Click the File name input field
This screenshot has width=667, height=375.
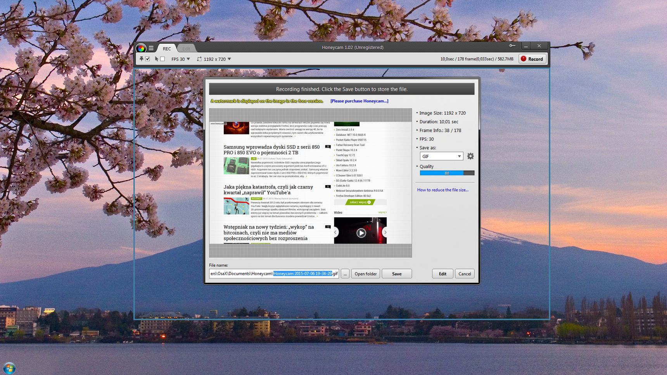[274, 274]
